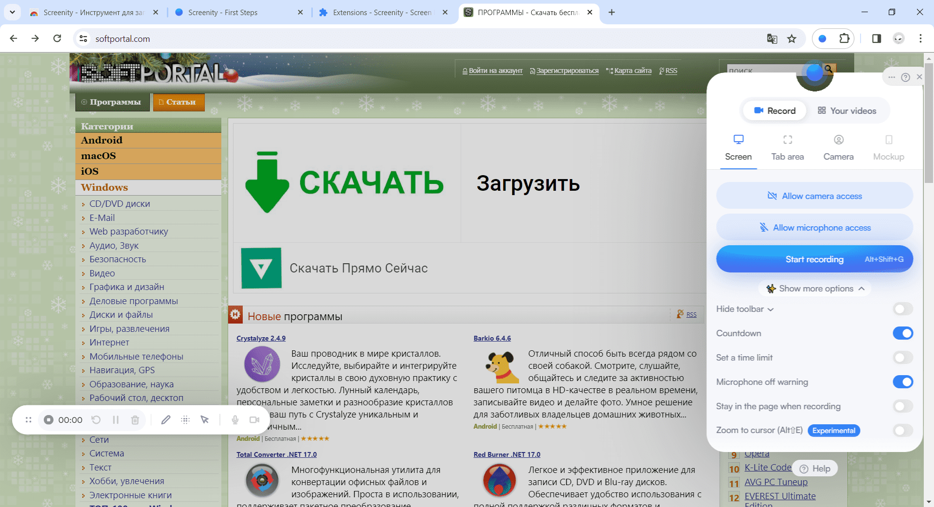Select the blur tool in recording toolbar
This screenshot has width=934, height=507.
click(x=185, y=419)
